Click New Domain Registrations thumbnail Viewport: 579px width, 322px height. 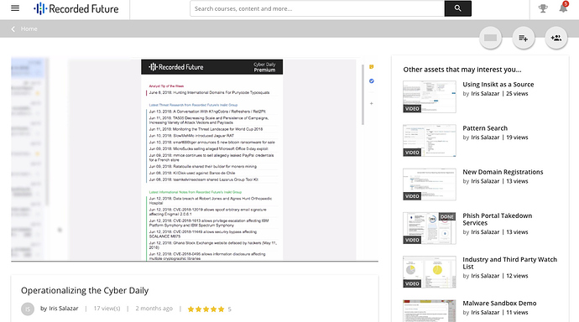pos(430,184)
